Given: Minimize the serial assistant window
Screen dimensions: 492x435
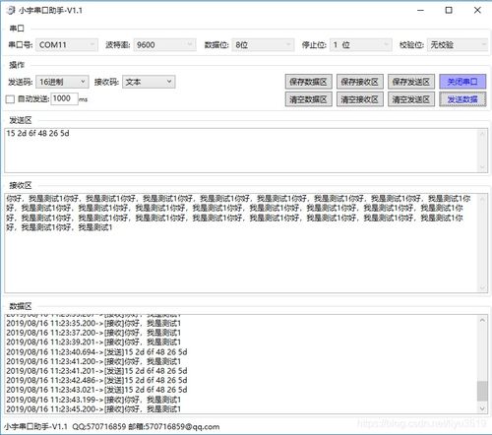Looking at the screenshot, I should pos(420,10).
